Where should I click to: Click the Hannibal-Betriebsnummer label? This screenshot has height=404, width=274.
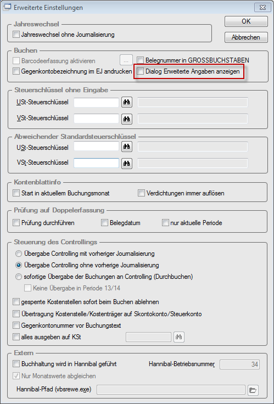click(182, 364)
